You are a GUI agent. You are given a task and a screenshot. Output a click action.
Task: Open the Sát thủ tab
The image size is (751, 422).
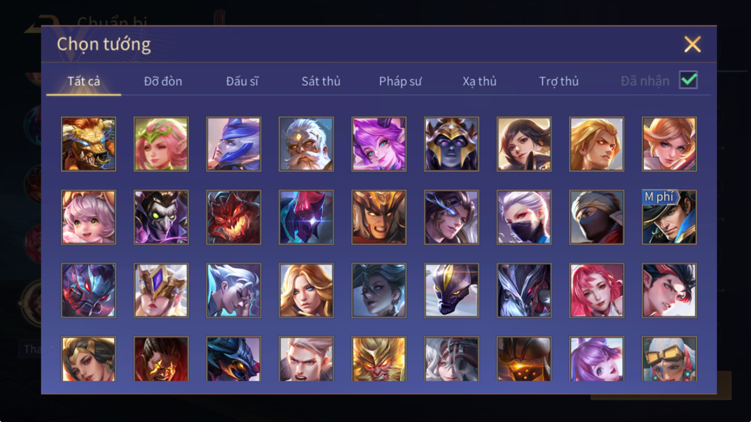pyautogui.click(x=321, y=81)
